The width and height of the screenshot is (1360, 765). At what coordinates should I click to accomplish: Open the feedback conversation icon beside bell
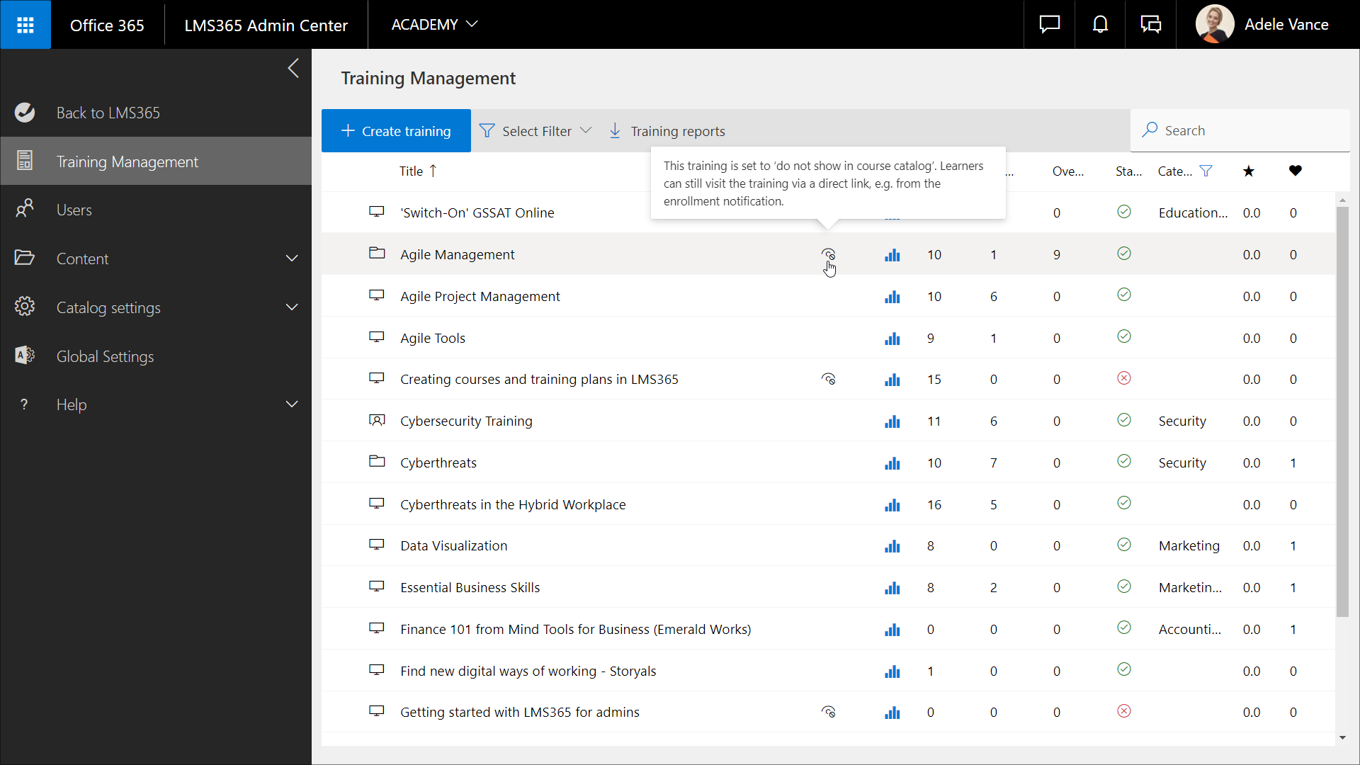(x=1151, y=25)
